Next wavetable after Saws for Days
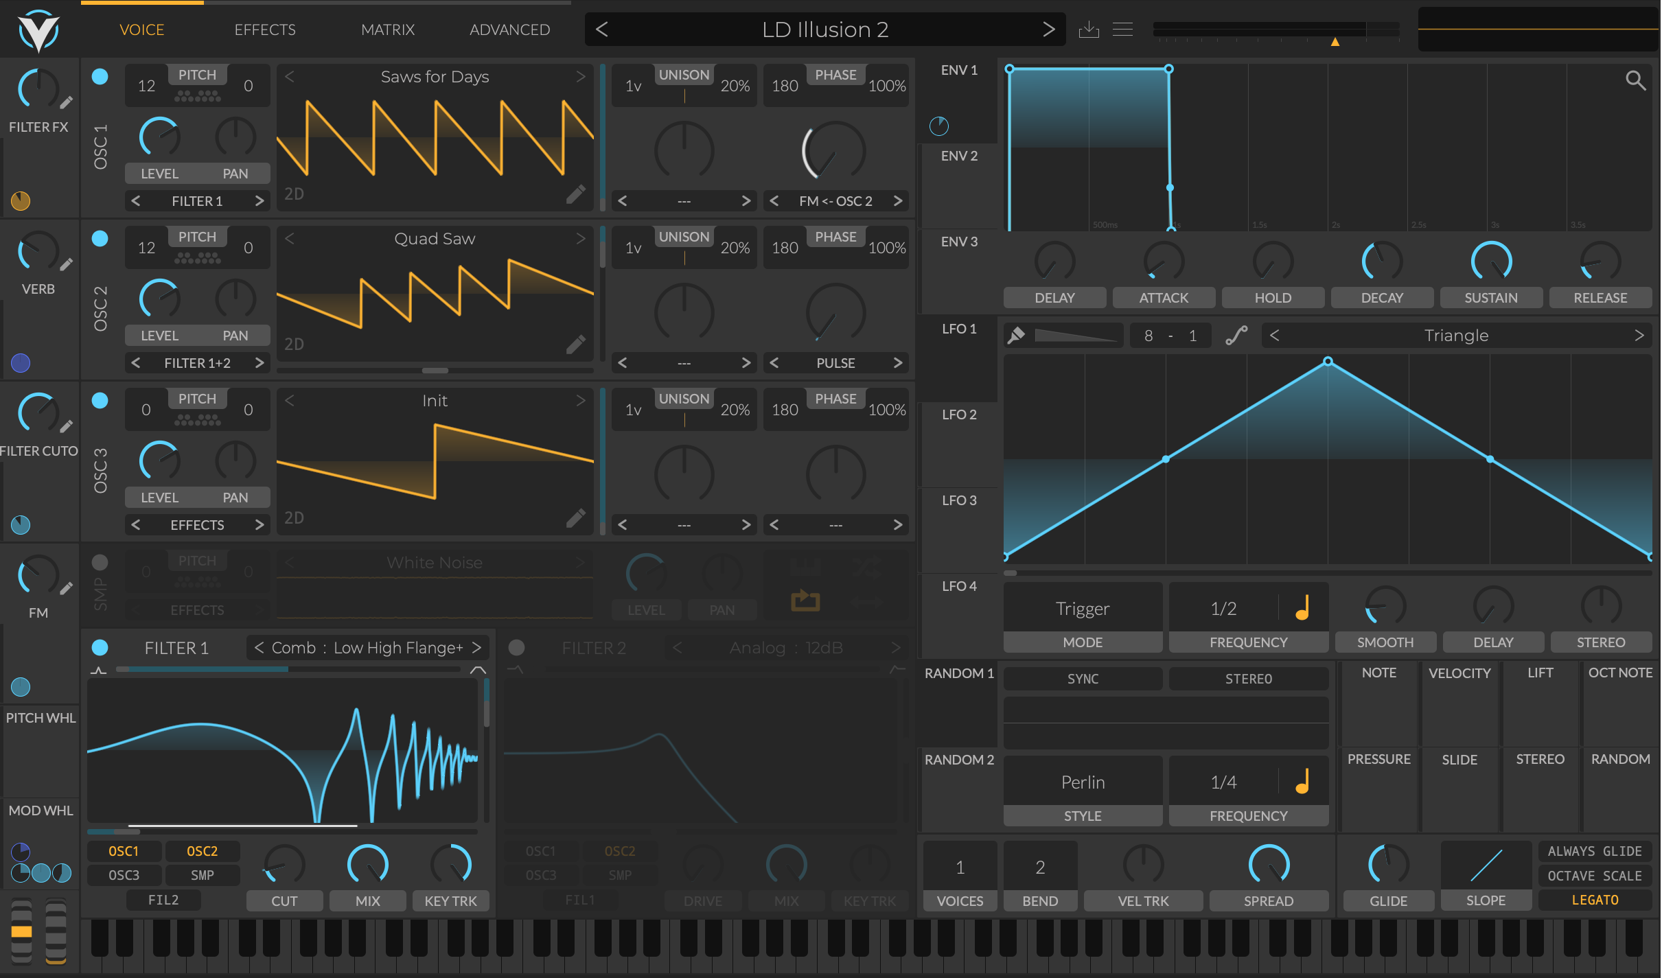1662x978 pixels. pos(581,76)
